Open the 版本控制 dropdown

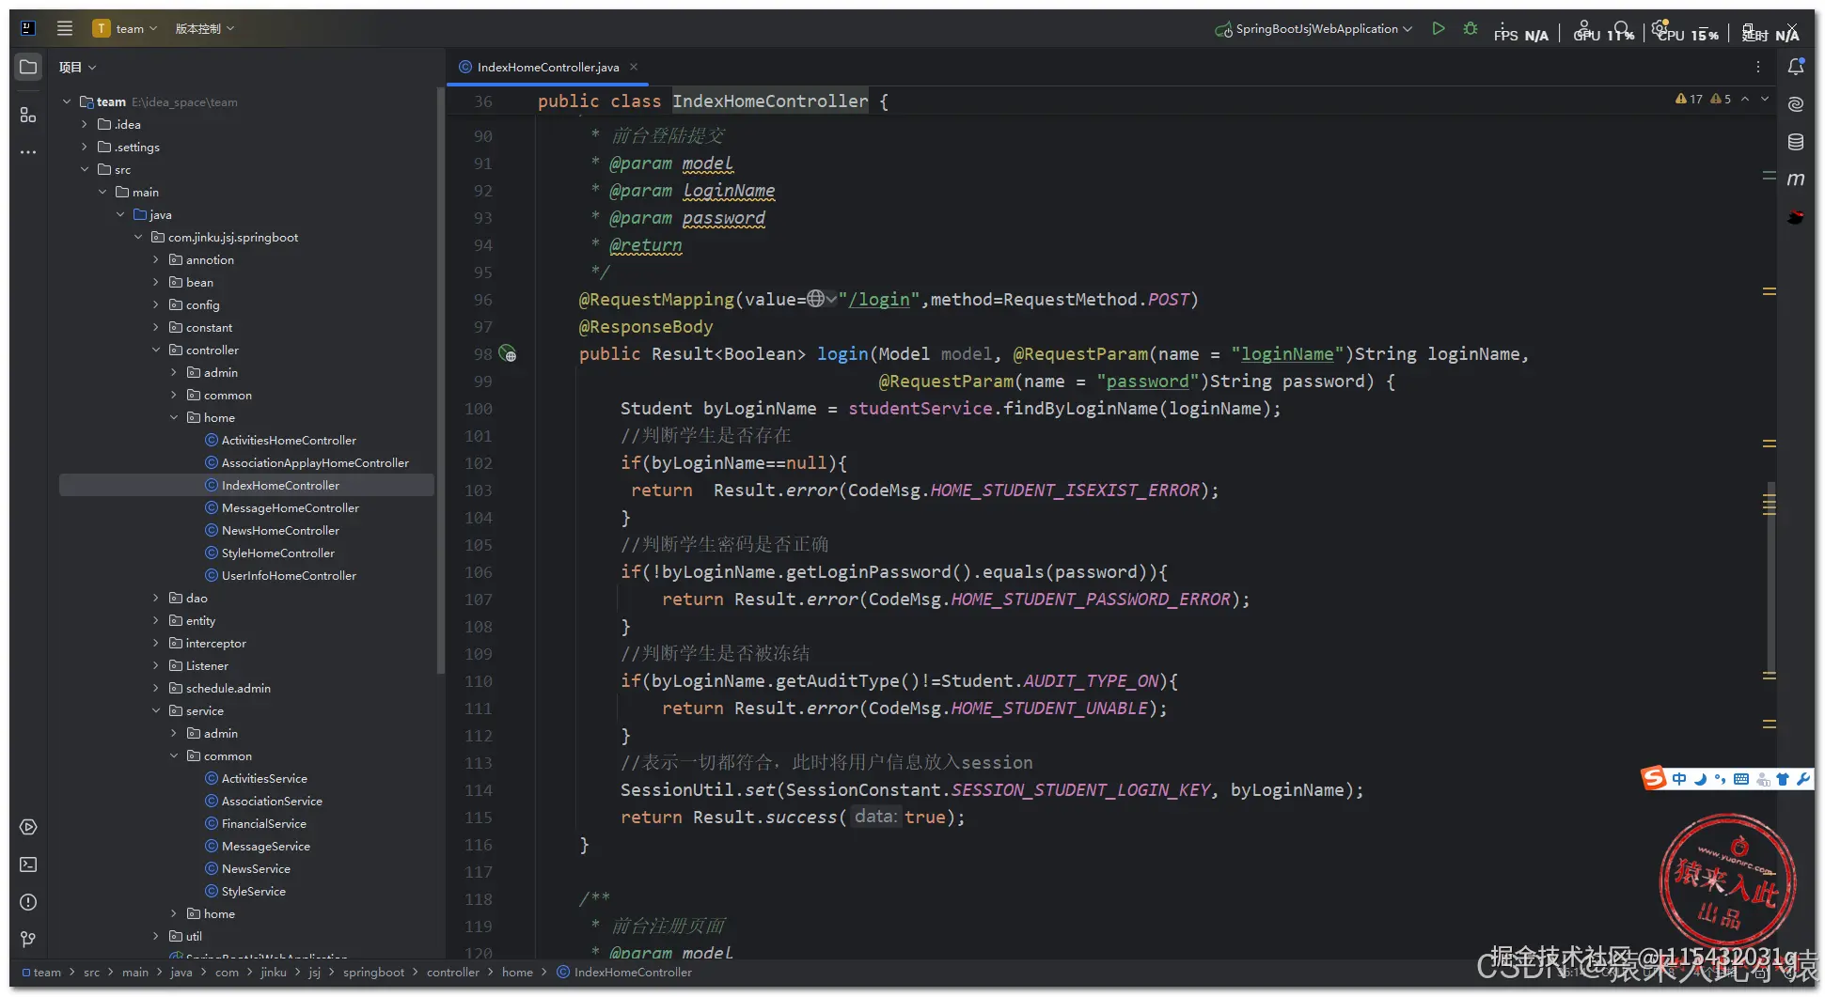(x=204, y=28)
